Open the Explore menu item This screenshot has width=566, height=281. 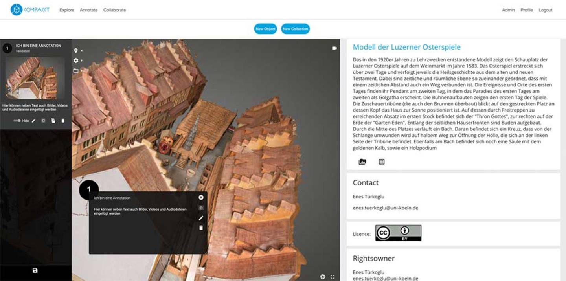(x=67, y=10)
